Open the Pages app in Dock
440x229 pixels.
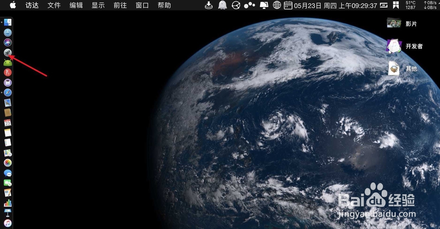point(7,193)
